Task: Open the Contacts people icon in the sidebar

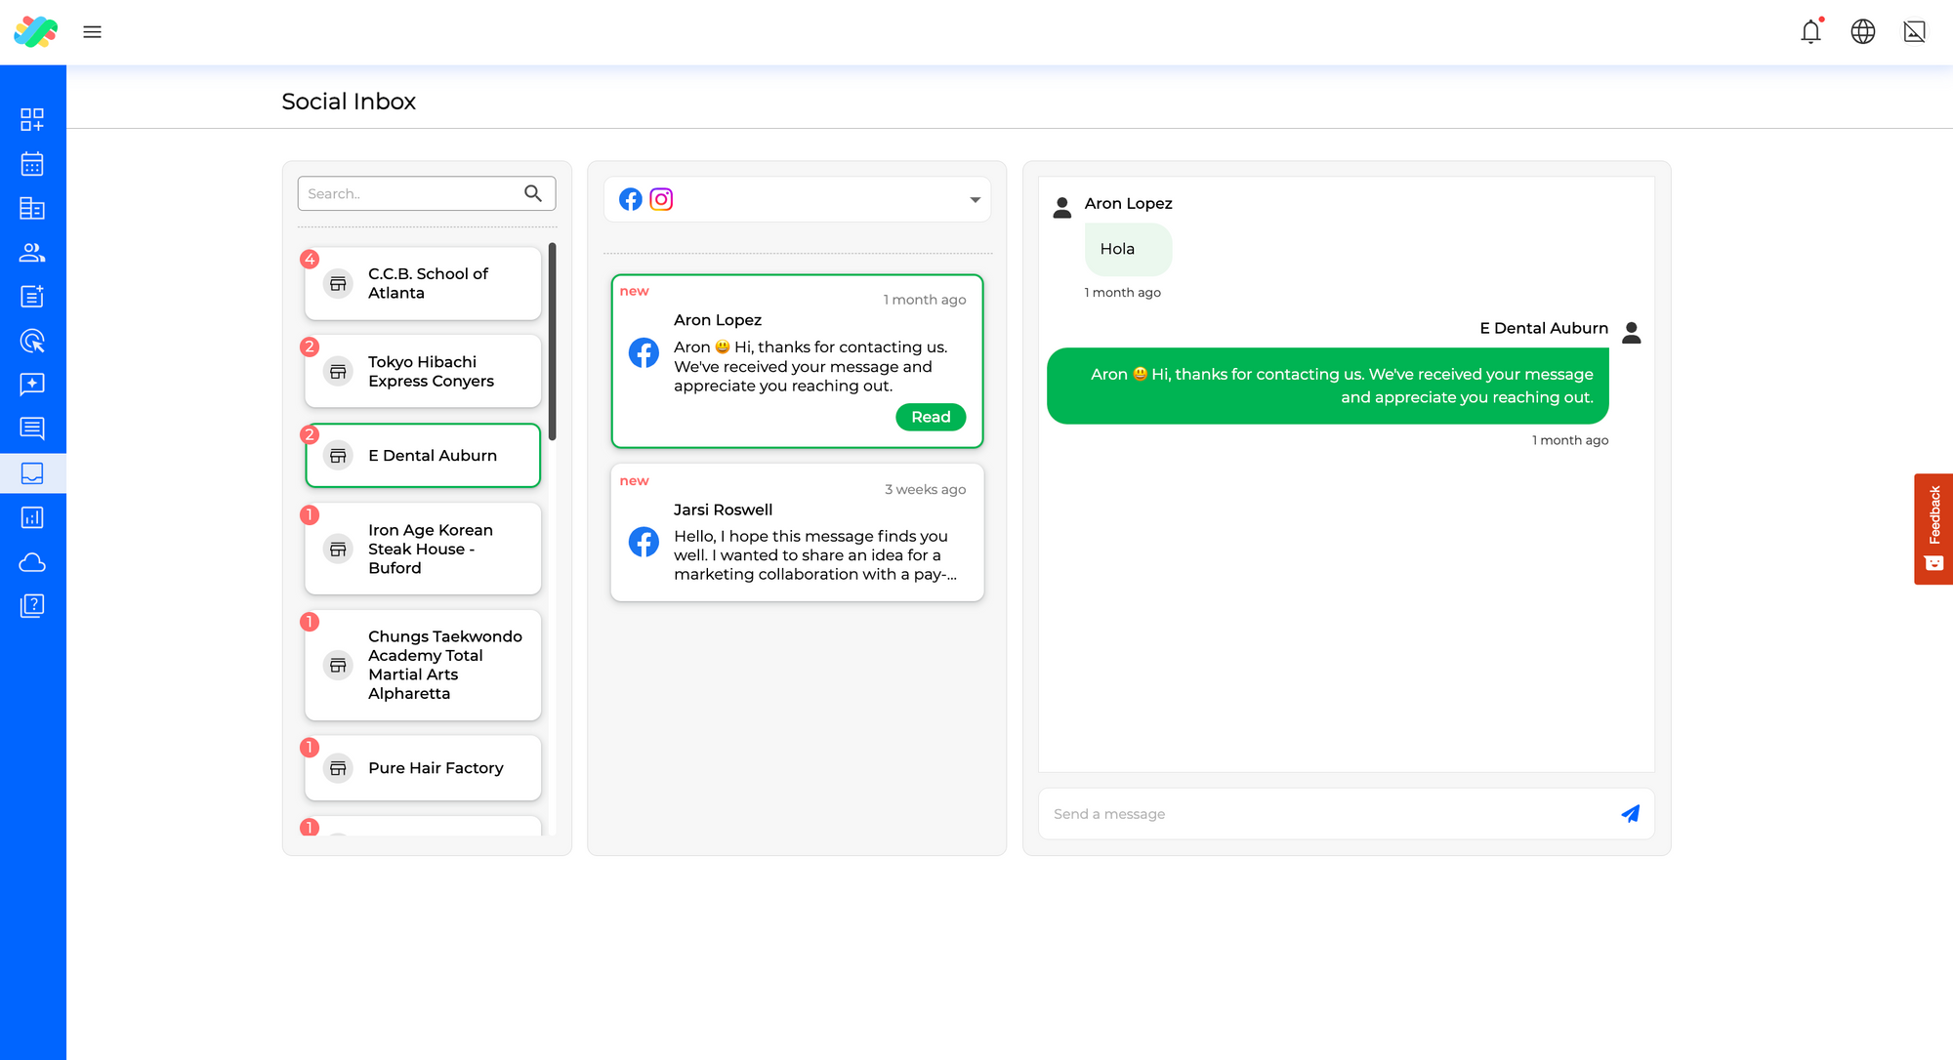Action: pyautogui.click(x=33, y=252)
